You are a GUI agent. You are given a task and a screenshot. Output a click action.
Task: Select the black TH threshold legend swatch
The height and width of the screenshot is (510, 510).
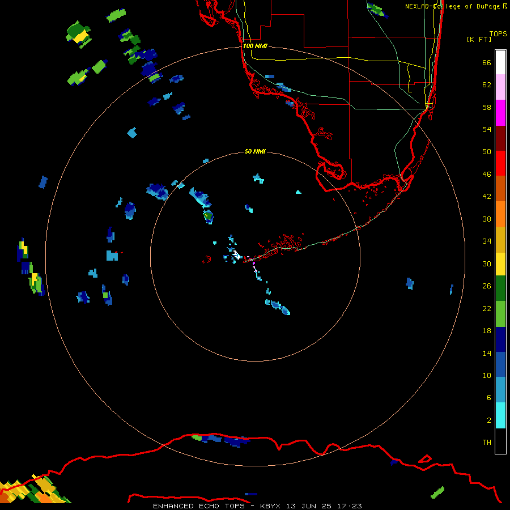(x=500, y=441)
